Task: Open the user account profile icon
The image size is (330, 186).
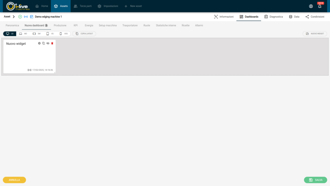Action: [x=311, y=6]
